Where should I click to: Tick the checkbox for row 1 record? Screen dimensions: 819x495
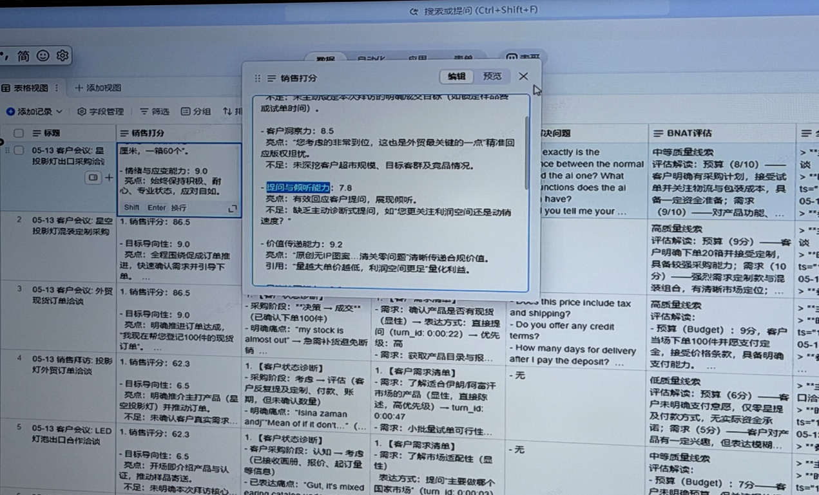coord(19,150)
